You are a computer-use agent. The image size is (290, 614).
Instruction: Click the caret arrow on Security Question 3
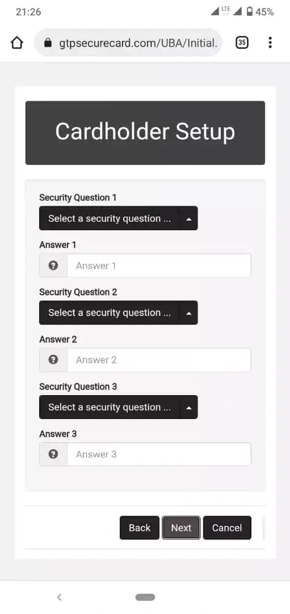[x=189, y=407]
